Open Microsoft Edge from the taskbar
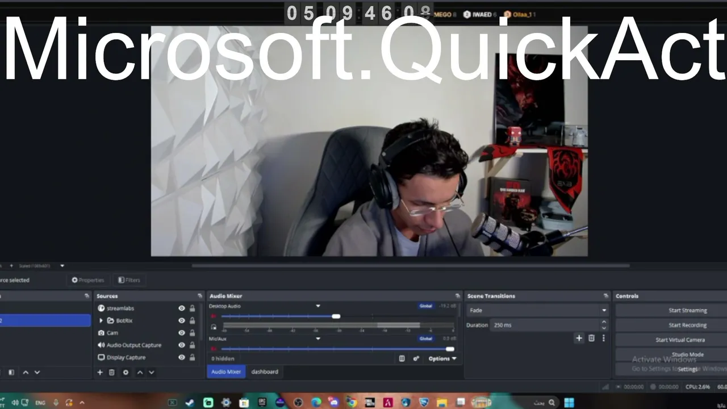 [x=316, y=403]
